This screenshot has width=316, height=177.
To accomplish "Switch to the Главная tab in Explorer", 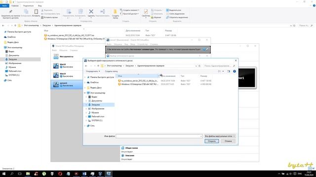I will pos(15,5).
